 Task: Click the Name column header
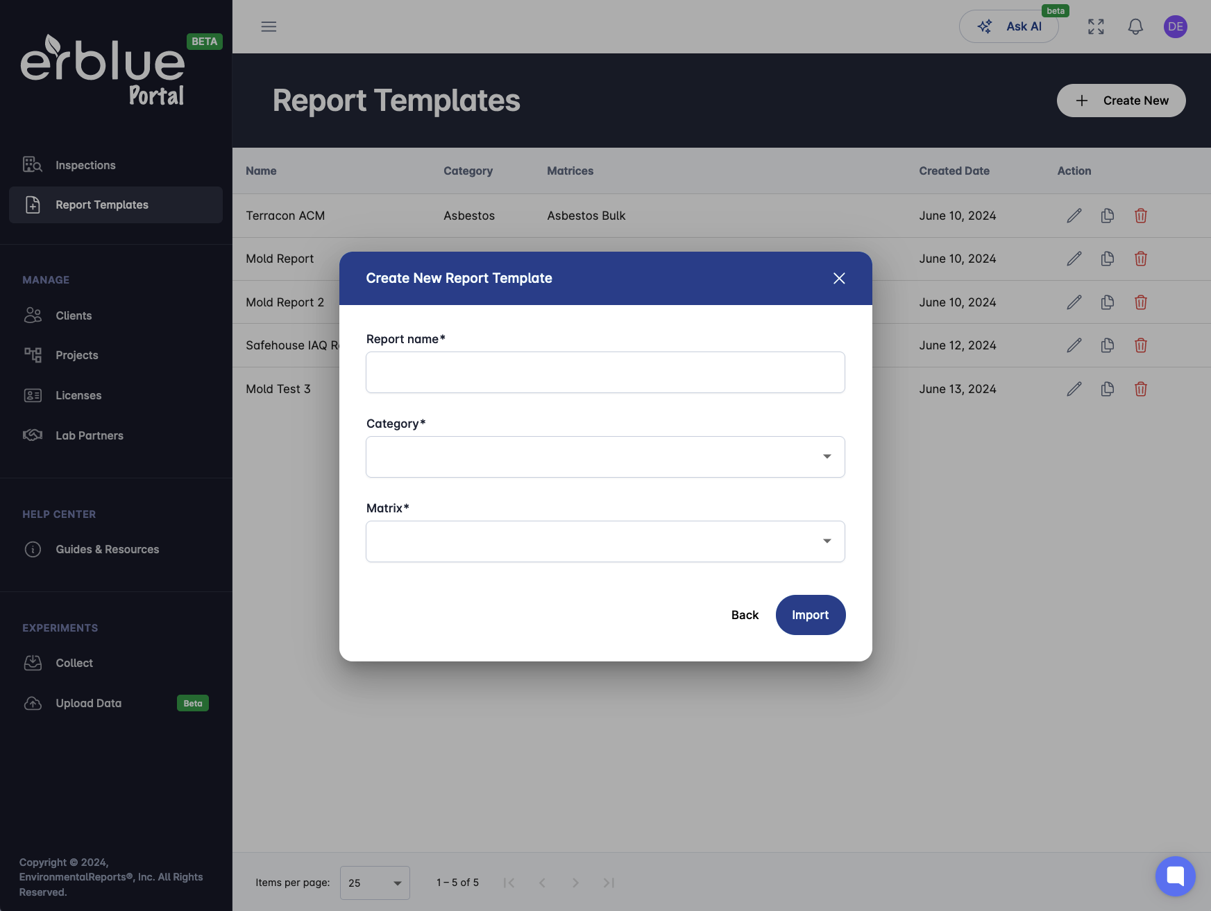click(x=261, y=171)
